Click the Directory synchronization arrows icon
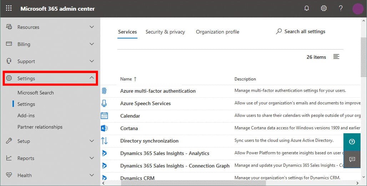367x186 pixels. click(x=104, y=141)
